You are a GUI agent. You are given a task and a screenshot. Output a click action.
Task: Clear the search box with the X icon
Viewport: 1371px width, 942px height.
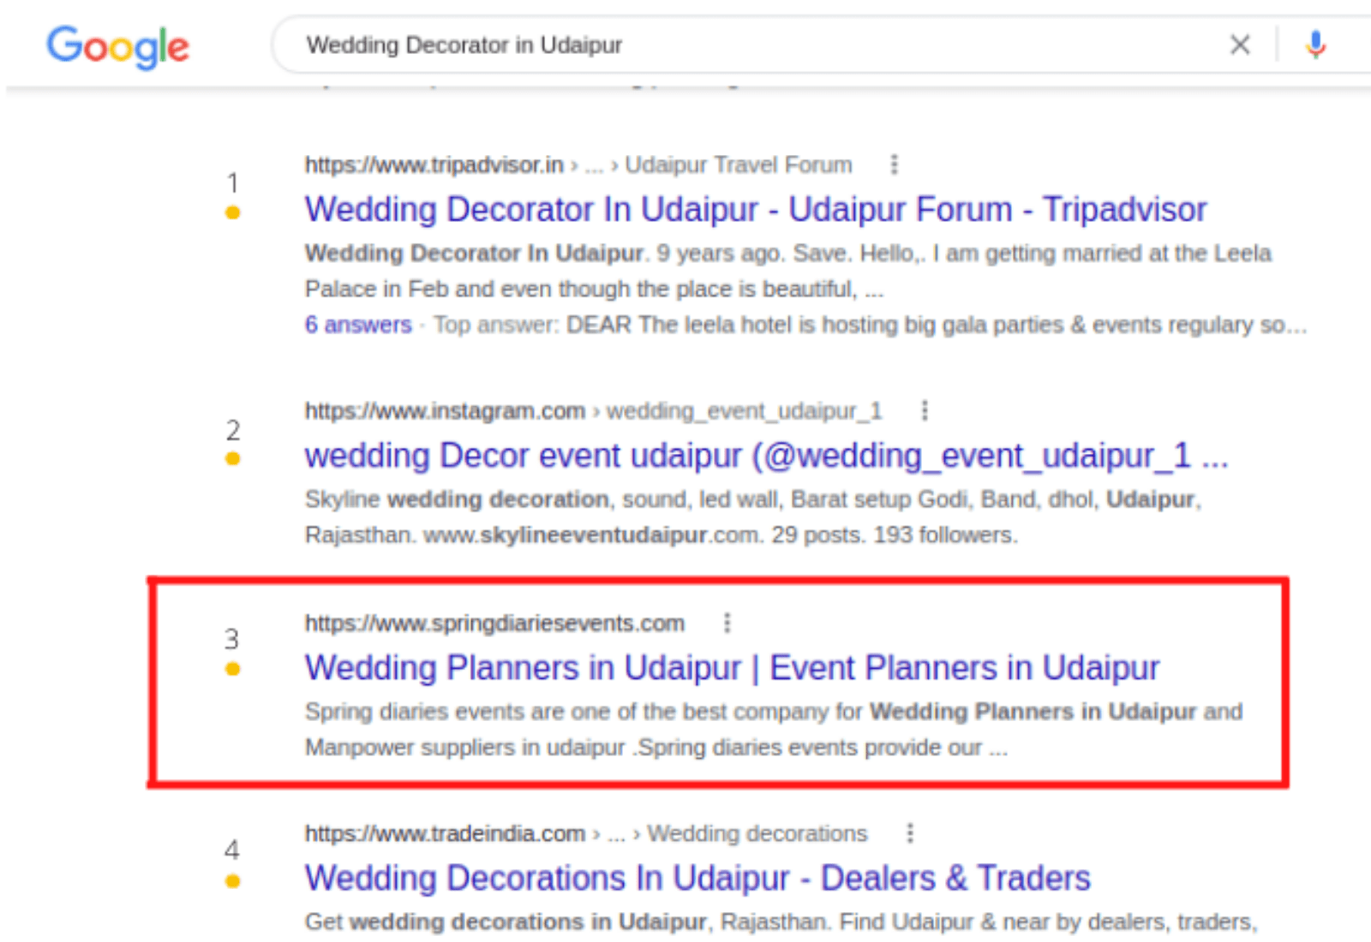1239,45
